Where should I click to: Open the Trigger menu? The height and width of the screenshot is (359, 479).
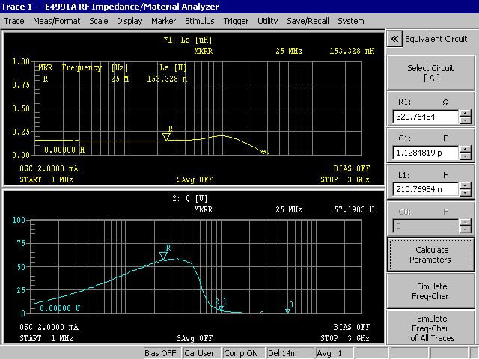click(236, 21)
